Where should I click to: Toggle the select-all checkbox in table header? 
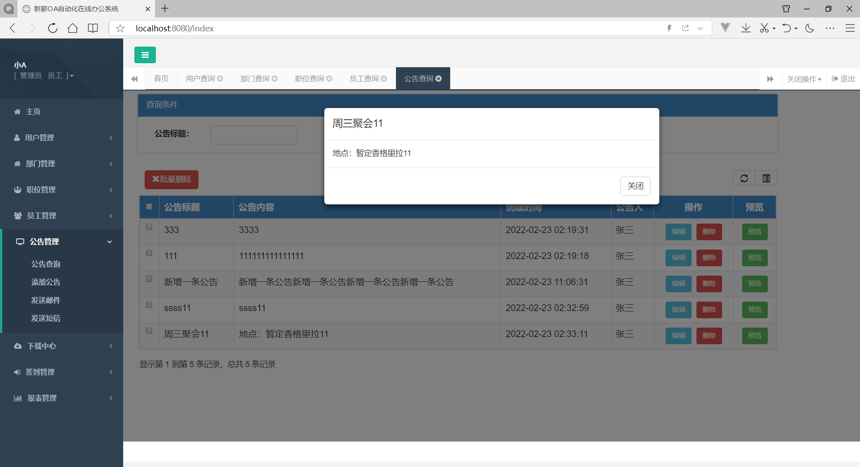pyautogui.click(x=149, y=207)
